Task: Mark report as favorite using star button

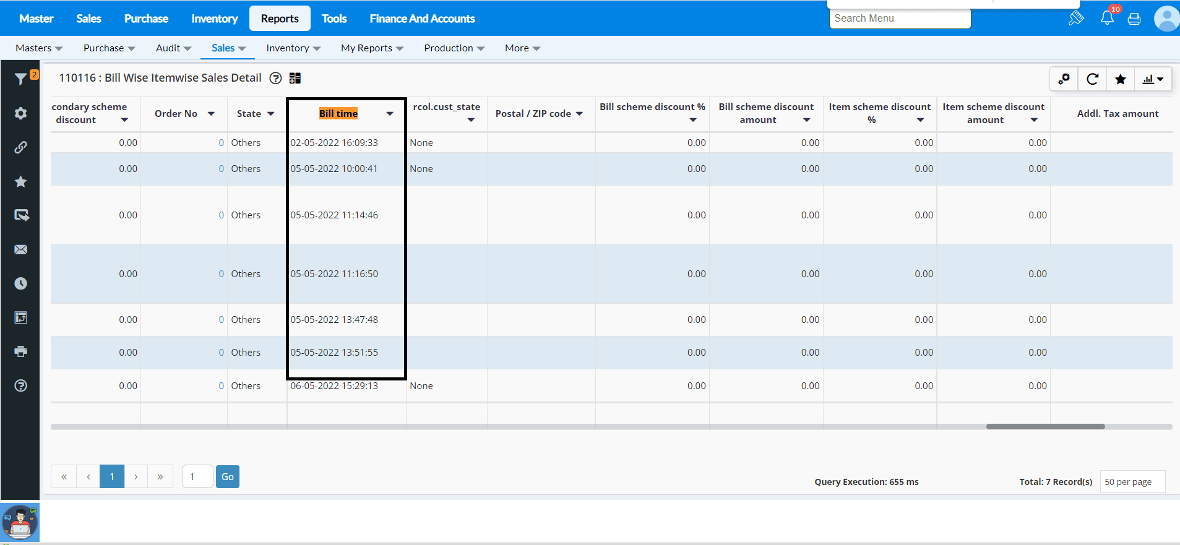Action: coord(1120,79)
